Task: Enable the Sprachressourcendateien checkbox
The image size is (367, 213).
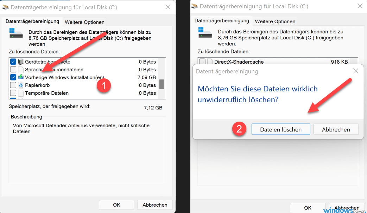Action: [13, 69]
